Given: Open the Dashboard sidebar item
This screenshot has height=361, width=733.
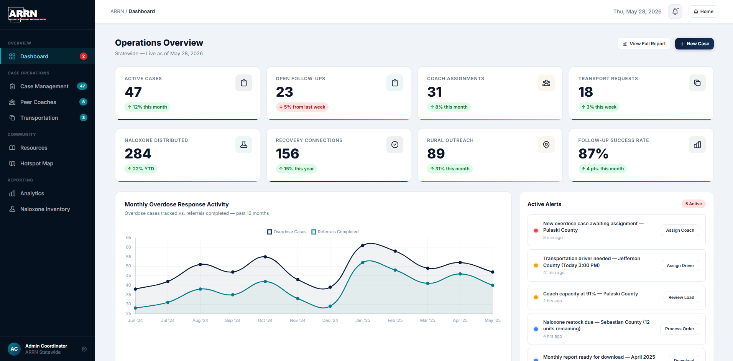Looking at the screenshot, I should coord(48,56).
